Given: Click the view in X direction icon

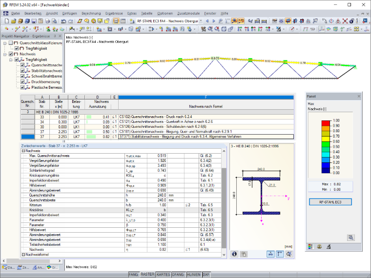Looking at the screenshot, I should coord(240,29).
